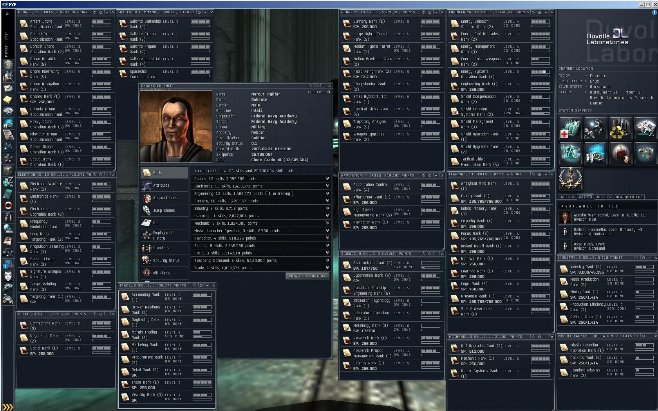Select the Large Hybrid Turret skill row

coord(392,36)
